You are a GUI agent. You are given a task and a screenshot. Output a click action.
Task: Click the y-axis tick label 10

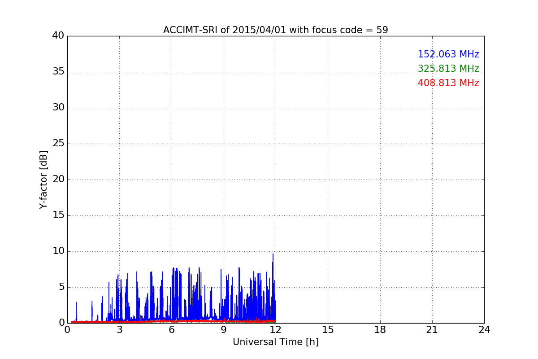click(58, 251)
